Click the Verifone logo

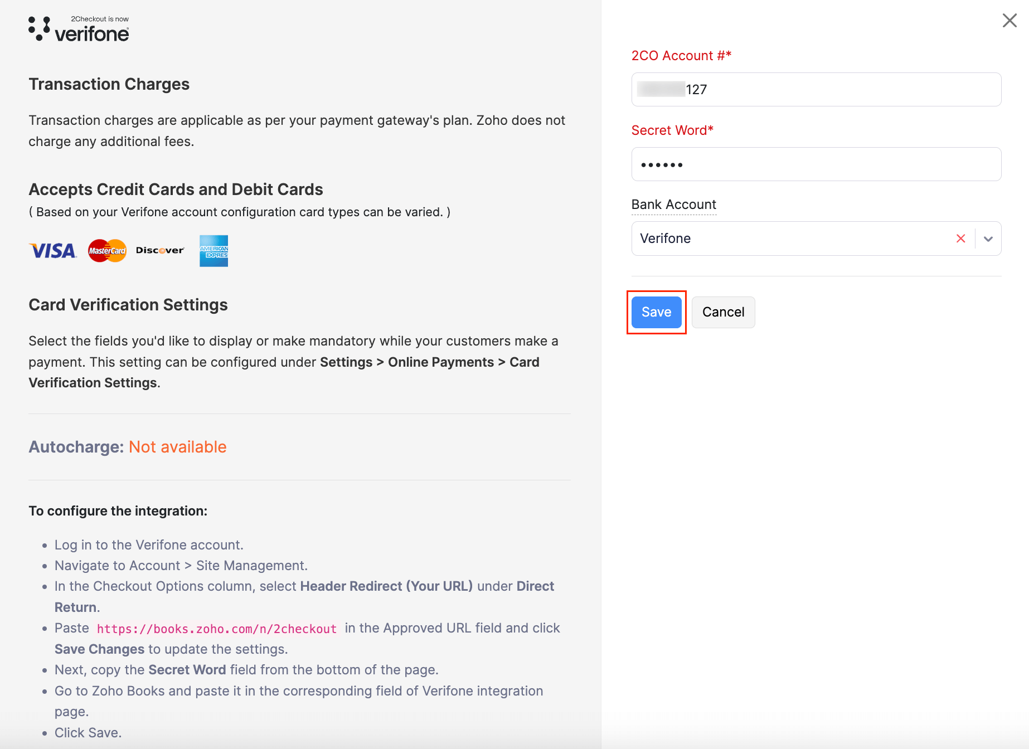click(x=79, y=29)
